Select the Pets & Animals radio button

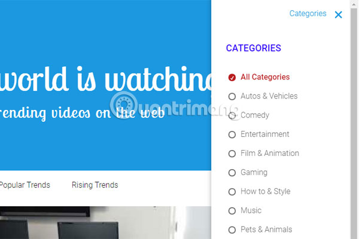tap(232, 230)
